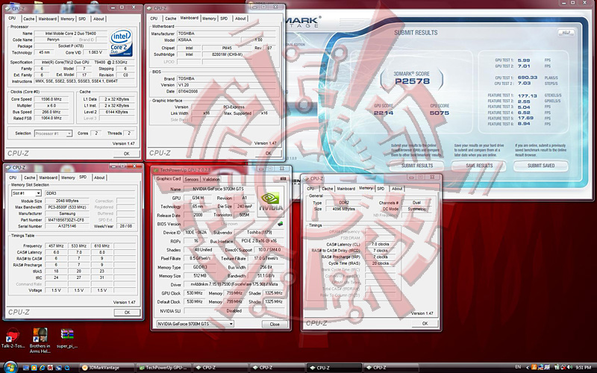Click OK in the CPU-Z processor window
Image resolution: width=597 pixels, height=373 pixels.
(126, 154)
